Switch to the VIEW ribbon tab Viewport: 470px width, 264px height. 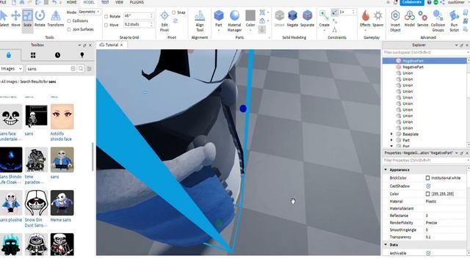coord(119,2)
